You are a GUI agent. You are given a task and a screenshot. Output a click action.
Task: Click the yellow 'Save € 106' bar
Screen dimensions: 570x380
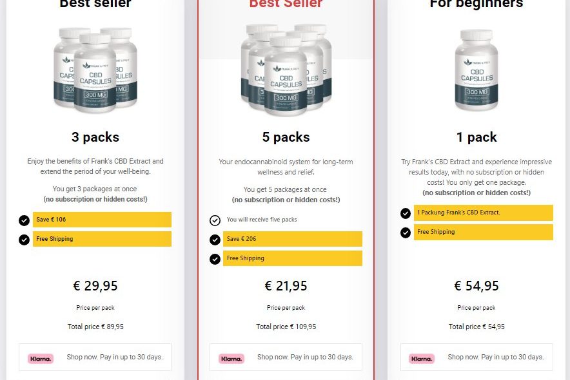coord(102,220)
